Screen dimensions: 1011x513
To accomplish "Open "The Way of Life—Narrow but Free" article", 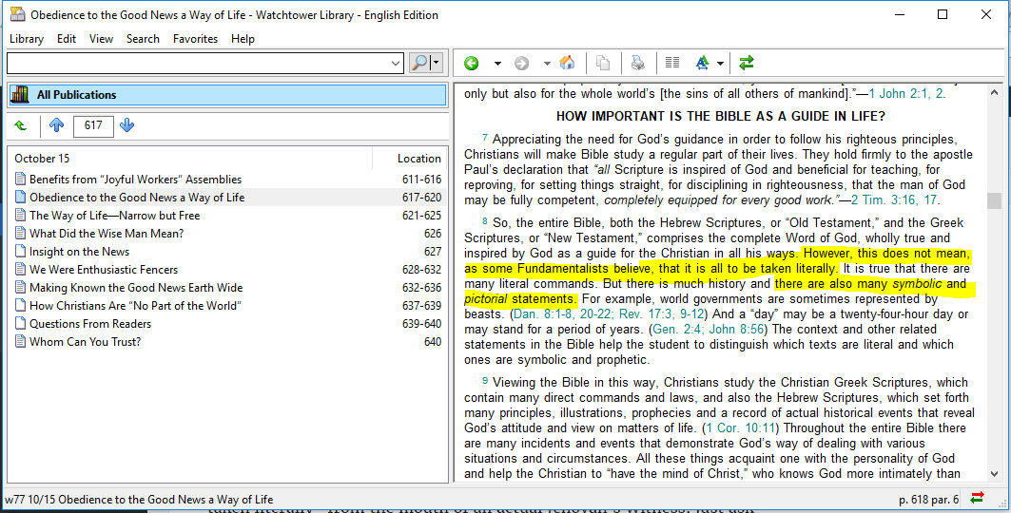I will pyautogui.click(x=114, y=216).
